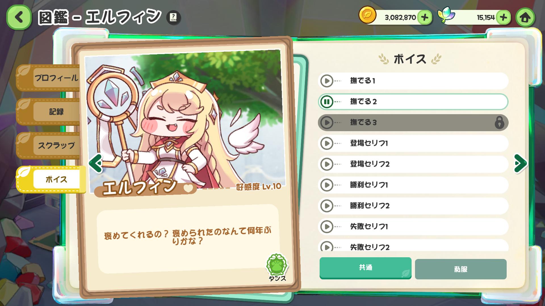Click the lock icon on 撫でる3

tap(499, 123)
